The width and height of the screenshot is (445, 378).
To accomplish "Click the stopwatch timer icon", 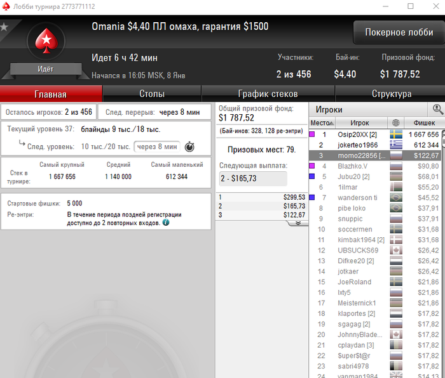I will 189,147.
